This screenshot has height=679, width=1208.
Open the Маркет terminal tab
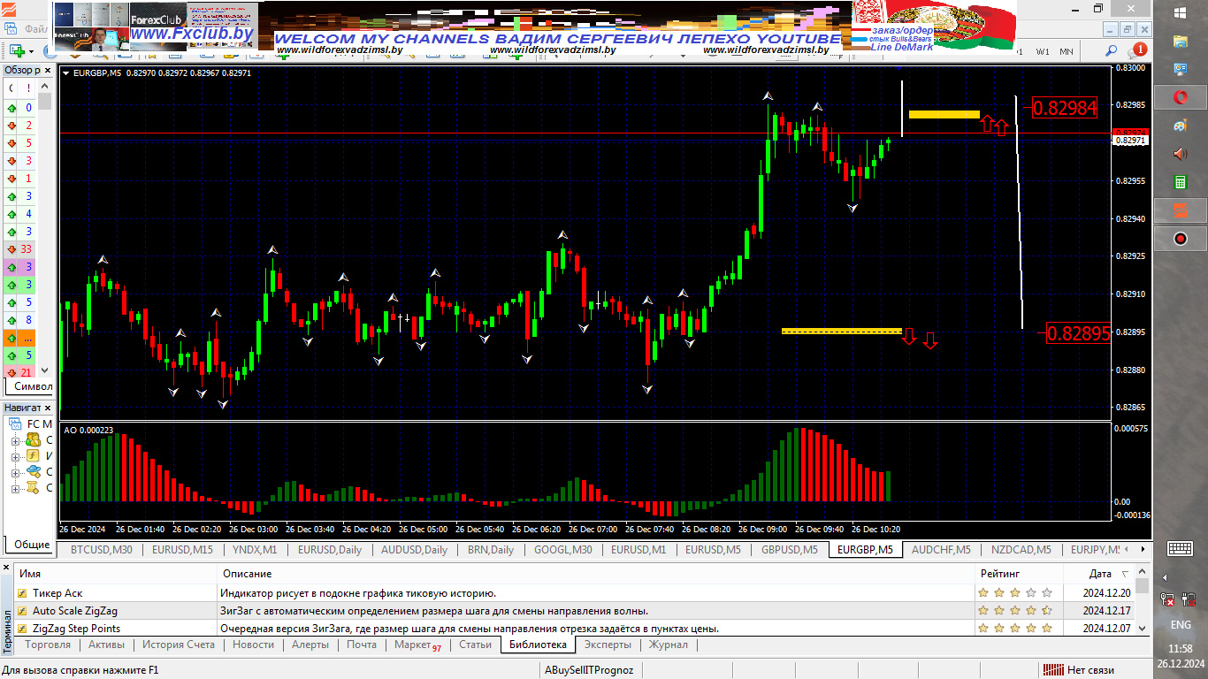[417, 645]
